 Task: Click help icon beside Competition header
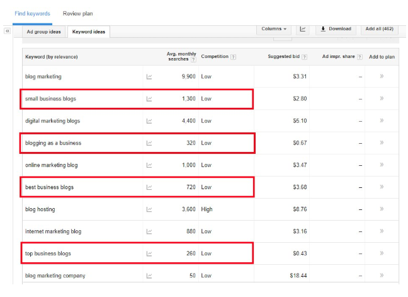coord(234,57)
